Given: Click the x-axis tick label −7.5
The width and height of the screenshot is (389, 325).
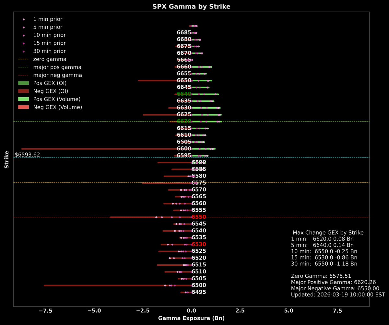Looking at the screenshot, I should (x=45, y=311).
